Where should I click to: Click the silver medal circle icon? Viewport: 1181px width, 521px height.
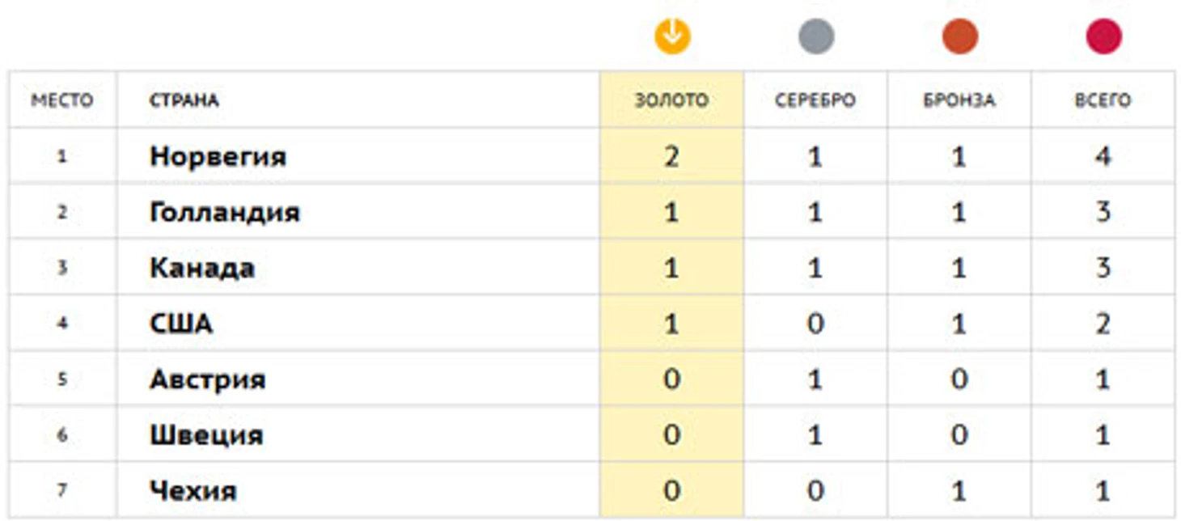(816, 37)
